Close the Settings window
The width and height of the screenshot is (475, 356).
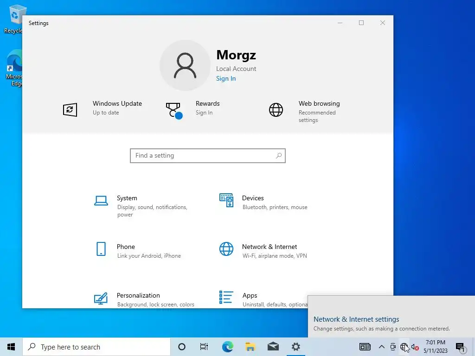click(x=383, y=23)
